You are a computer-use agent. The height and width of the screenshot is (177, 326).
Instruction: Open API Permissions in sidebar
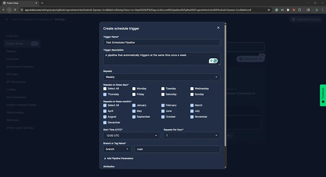[16, 82]
